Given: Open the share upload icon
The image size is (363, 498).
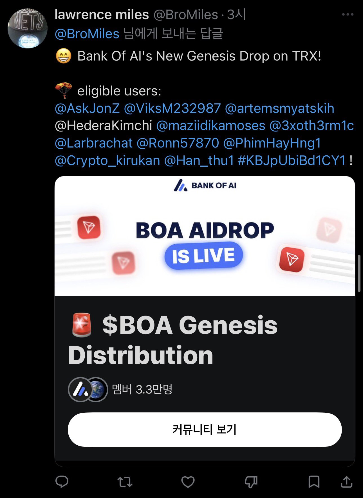Looking at the screenshot, I should [347, 482].
